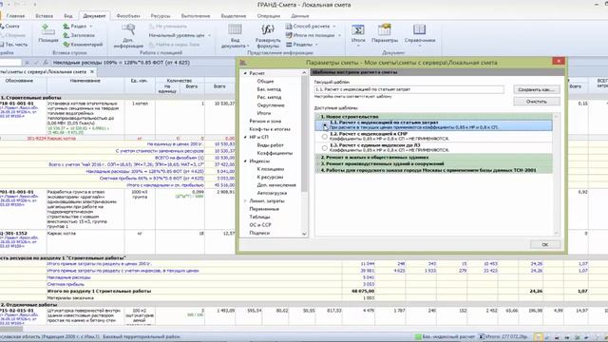Screen dimensions: 608x342
Task: Open the Данные ribbon tab
Action: click(x=300, y=16)
